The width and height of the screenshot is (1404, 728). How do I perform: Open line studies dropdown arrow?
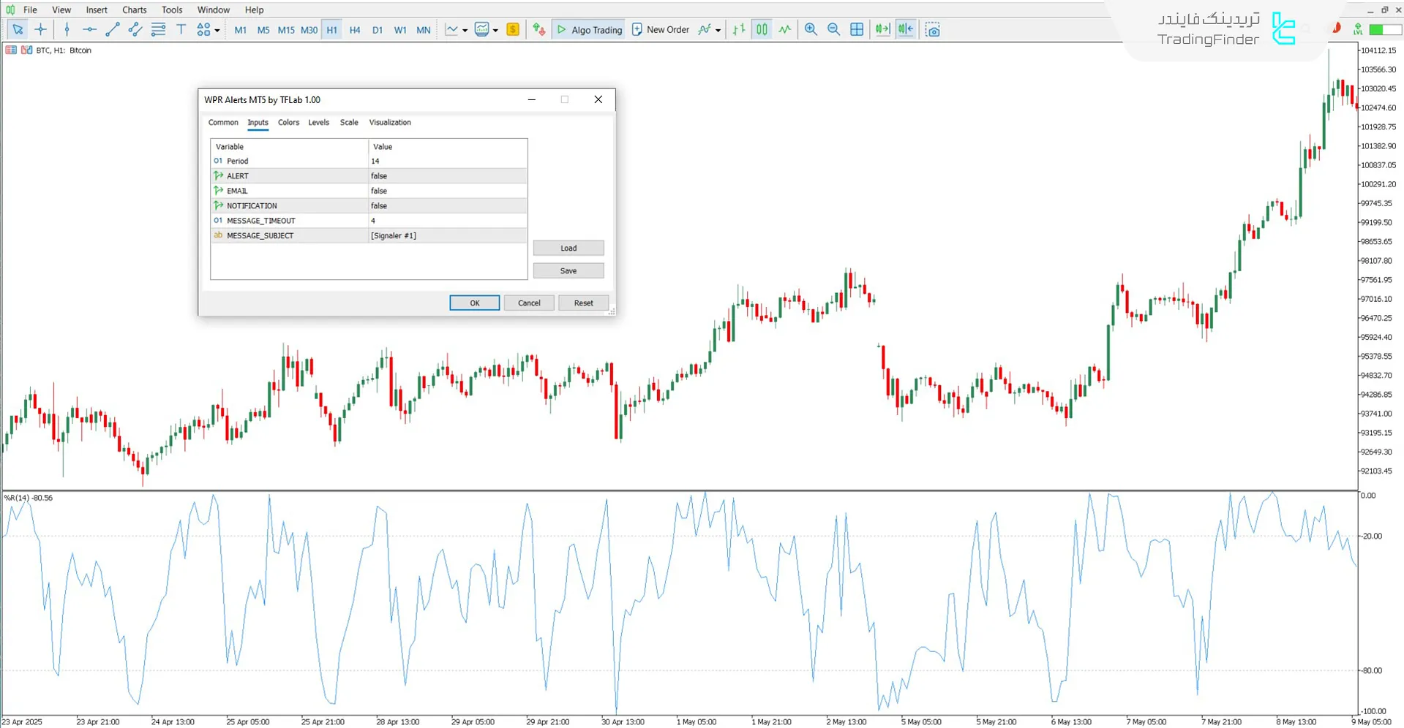(x=465, y=29)
